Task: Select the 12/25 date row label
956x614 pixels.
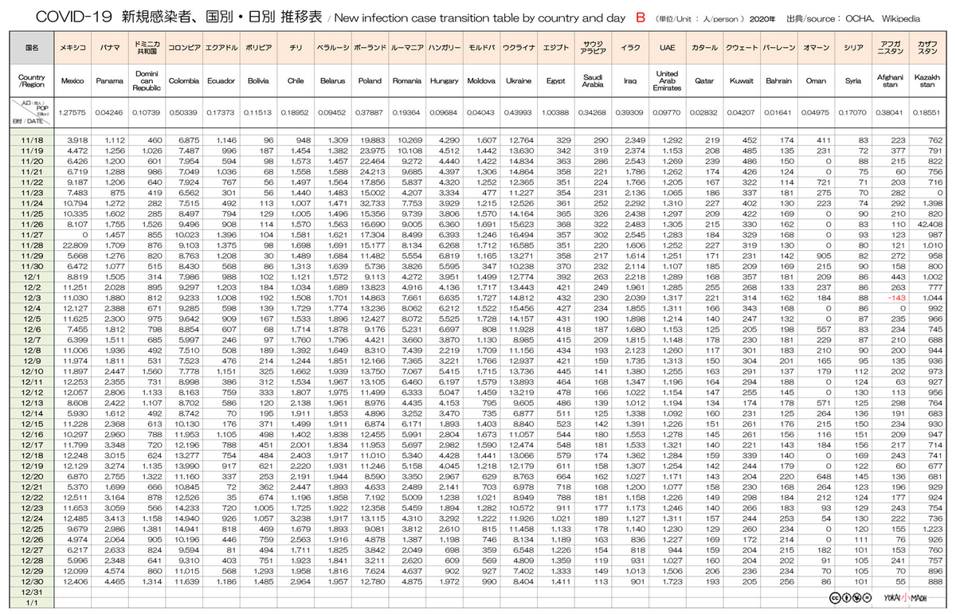Action: 32,529
